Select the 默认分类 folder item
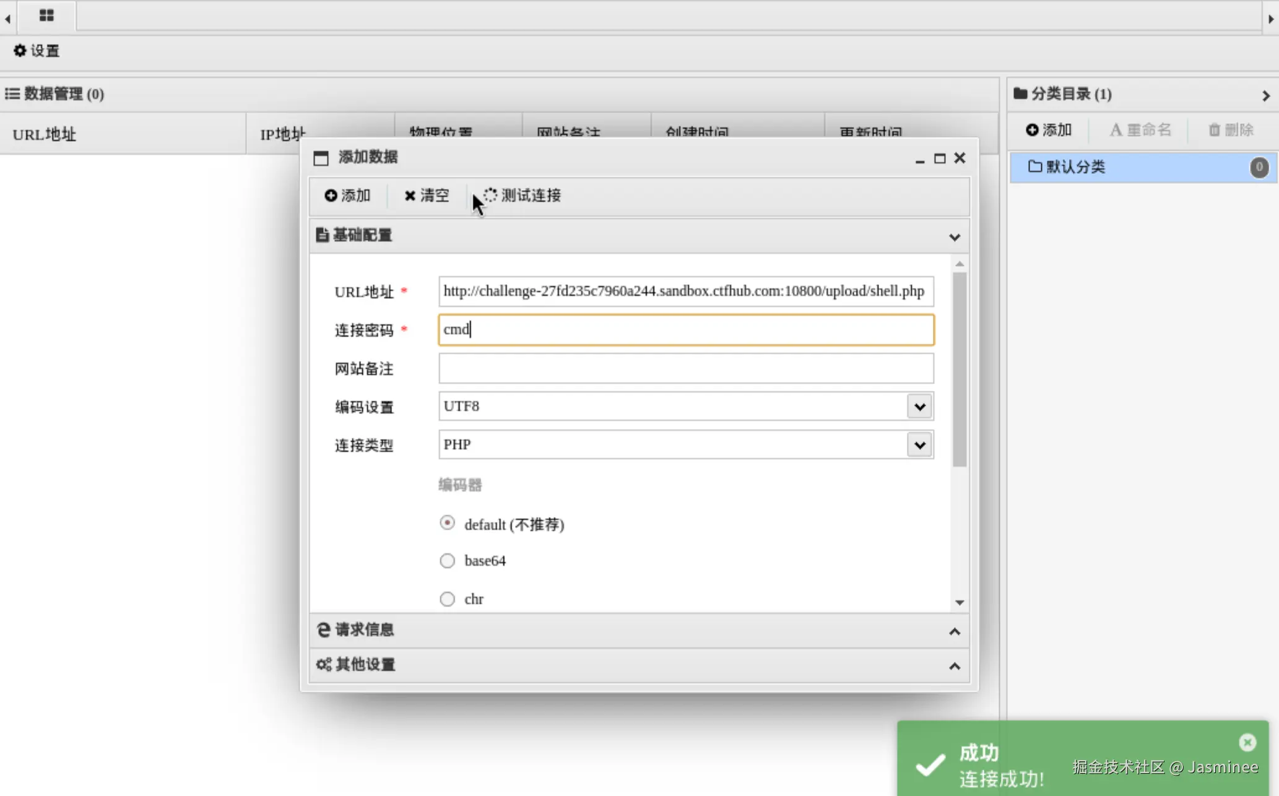This screenshot has width=1279, height=796. [1075, 167]
